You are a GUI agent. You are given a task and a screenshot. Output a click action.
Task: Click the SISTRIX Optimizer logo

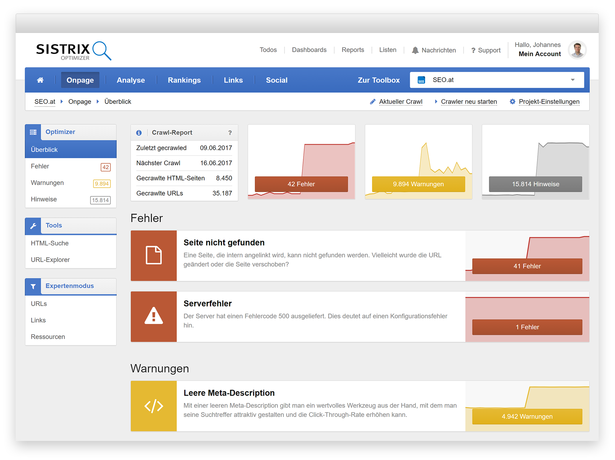[x=73, y=51]
